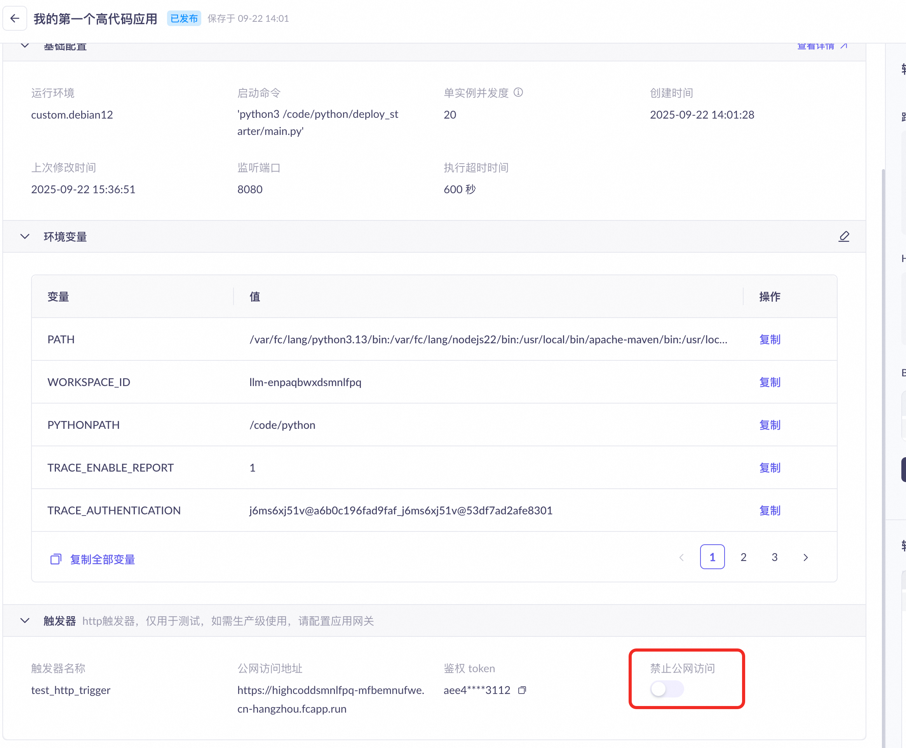The image size is (906, 748).
Task: Click the TRACE_AUTHENTICATION variable name
Action: 114,510
